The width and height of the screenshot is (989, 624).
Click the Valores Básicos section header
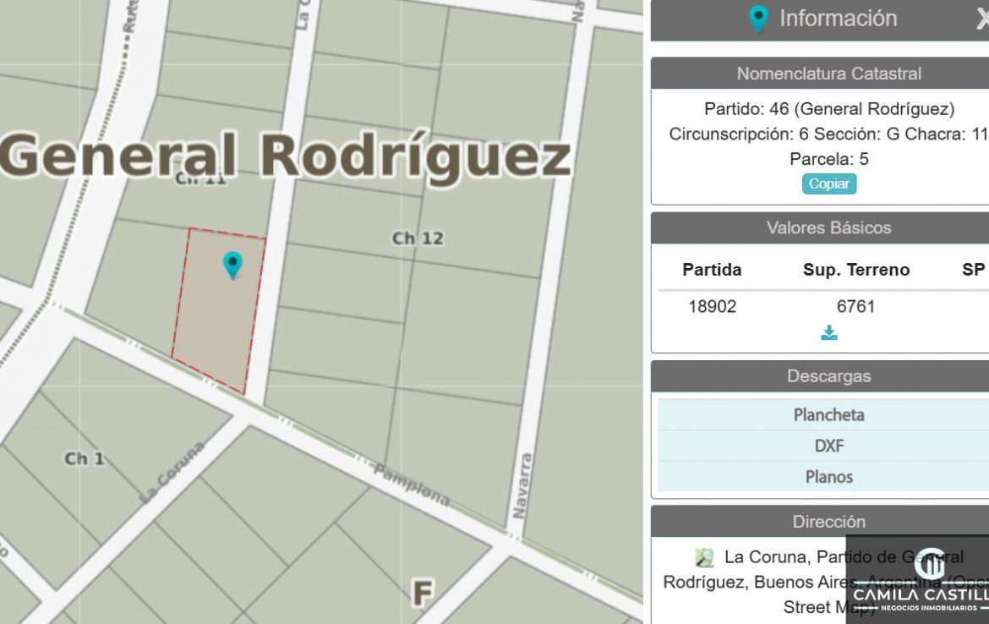pos(828,227)
